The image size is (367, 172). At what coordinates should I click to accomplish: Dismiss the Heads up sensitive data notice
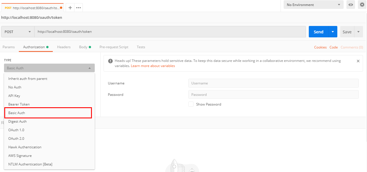click(358, 61)
